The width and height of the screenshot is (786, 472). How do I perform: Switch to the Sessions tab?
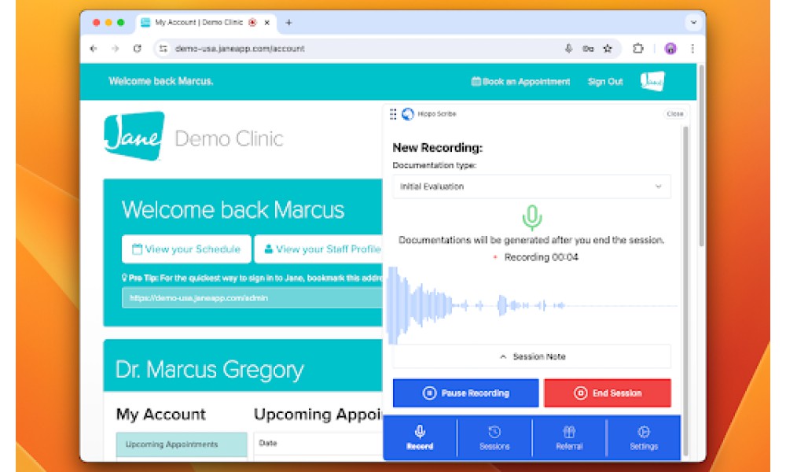(x=494, y=437)
